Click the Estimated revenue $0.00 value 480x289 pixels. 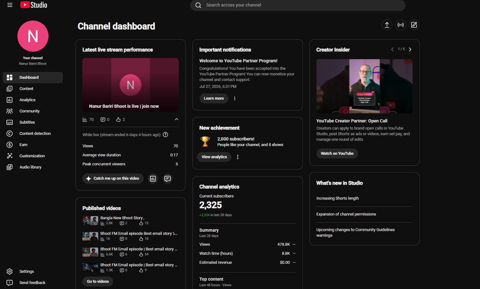(285, 263)
